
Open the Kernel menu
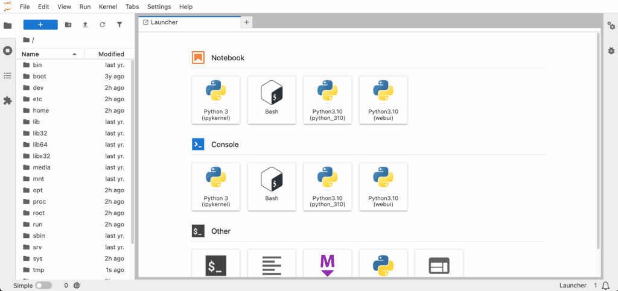[x=108, y=7]
